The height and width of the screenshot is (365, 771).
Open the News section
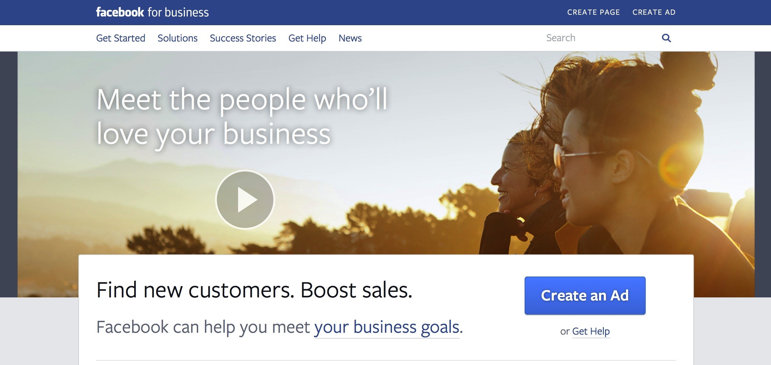point(350,38)
